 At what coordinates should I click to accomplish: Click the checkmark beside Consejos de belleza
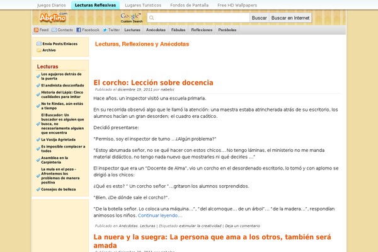point(38,190)
